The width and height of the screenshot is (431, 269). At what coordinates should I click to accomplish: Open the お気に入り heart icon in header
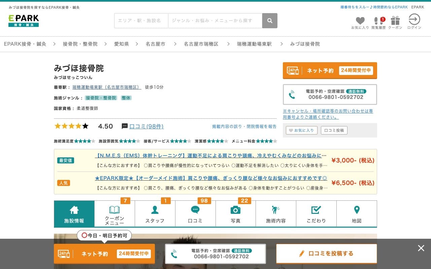click(360, 21)
